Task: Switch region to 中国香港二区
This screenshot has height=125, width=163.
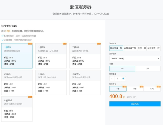Action: (130, 48)
